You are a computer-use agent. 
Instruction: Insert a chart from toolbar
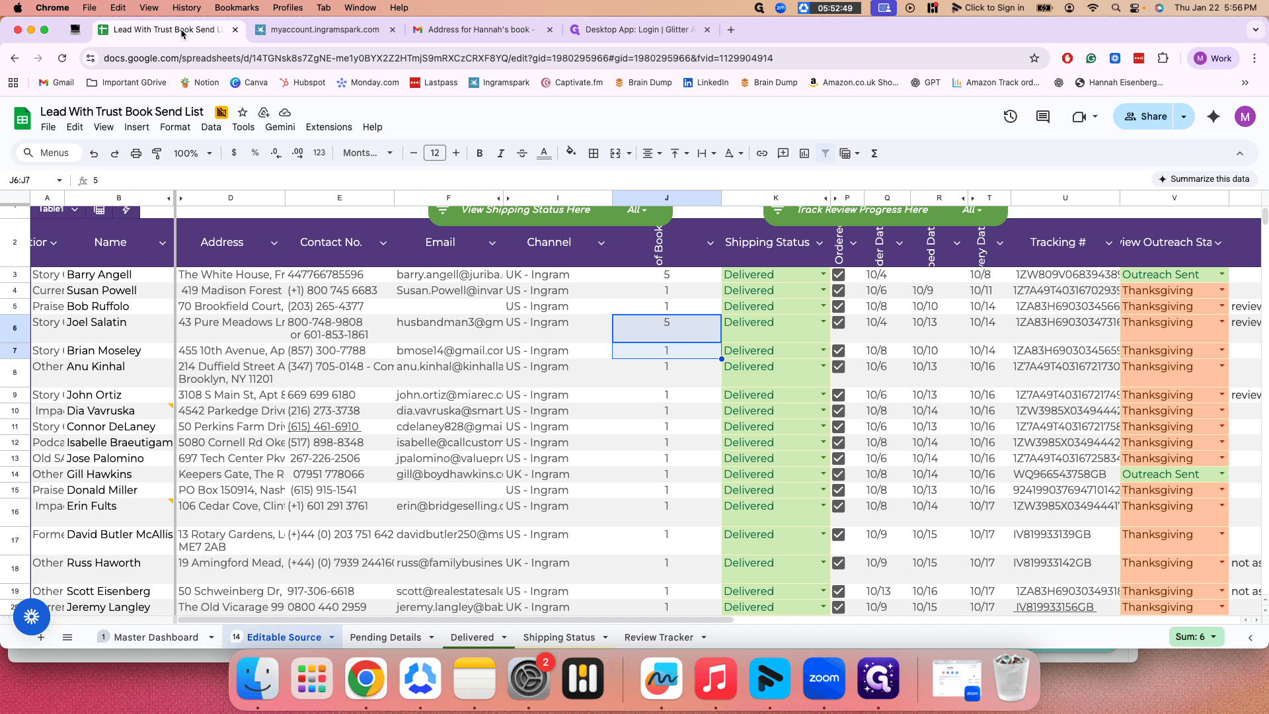point(804,153)
